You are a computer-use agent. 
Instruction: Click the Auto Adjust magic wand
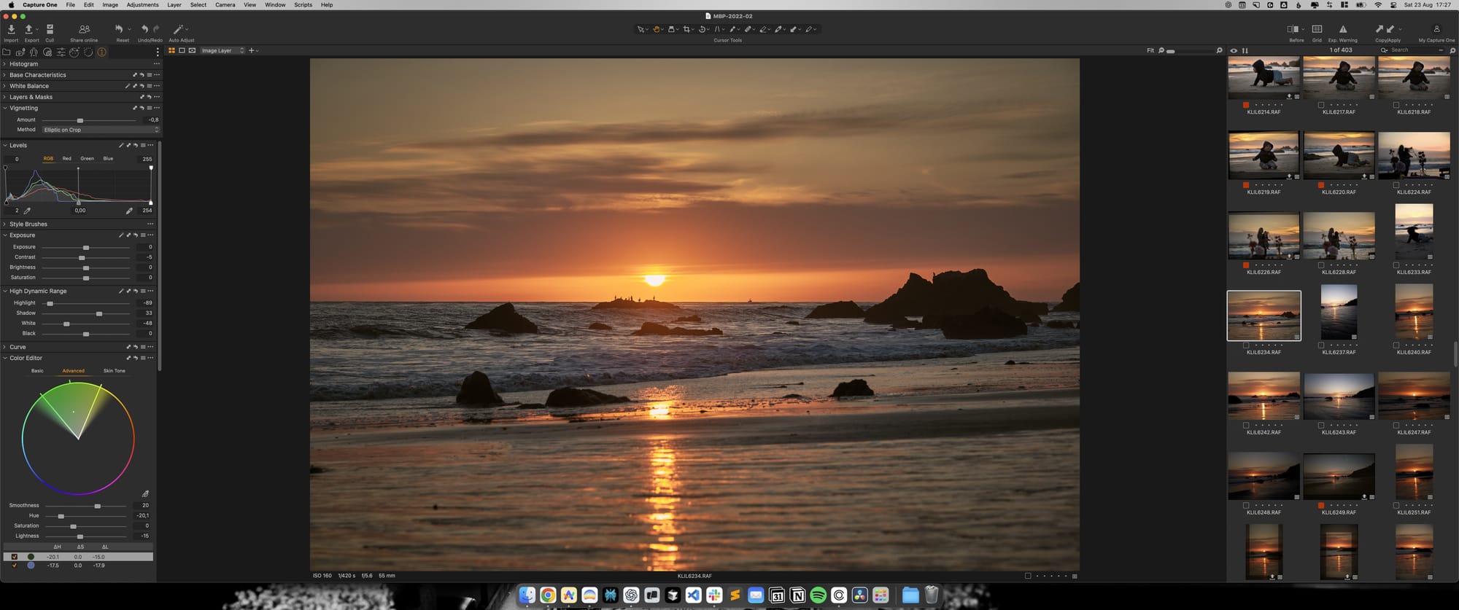click(178, 29)
